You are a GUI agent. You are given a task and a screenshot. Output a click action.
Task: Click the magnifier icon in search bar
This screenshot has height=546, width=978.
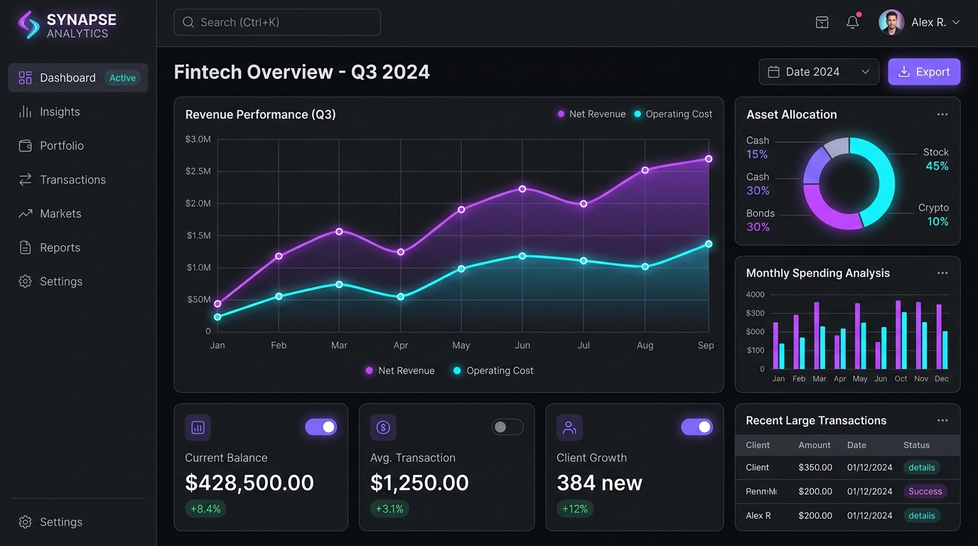point(188,22)
